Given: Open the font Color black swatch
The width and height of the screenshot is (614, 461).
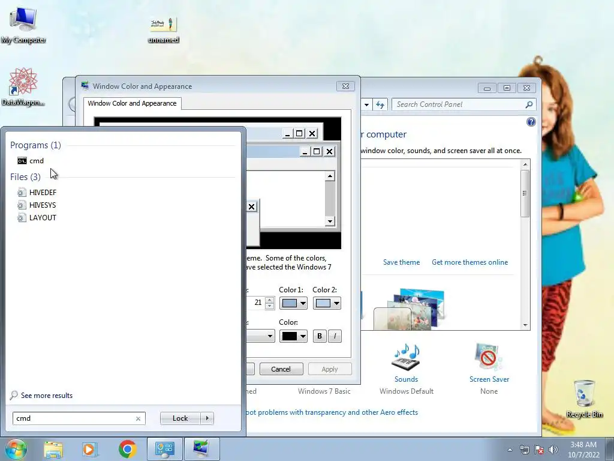Looking at the screenshot, I should tap(293, 336).
